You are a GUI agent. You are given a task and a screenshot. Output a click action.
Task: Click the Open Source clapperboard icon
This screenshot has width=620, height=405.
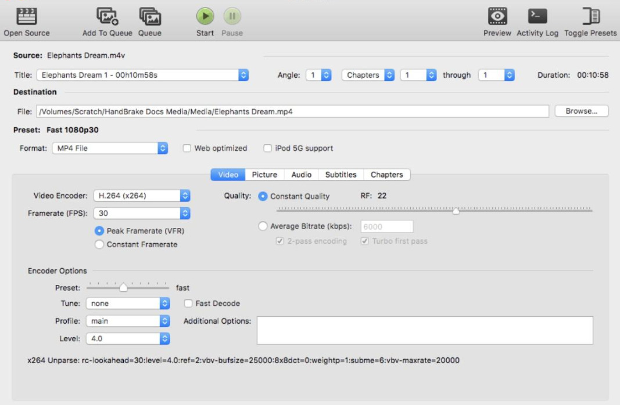[x=27, y=17]
